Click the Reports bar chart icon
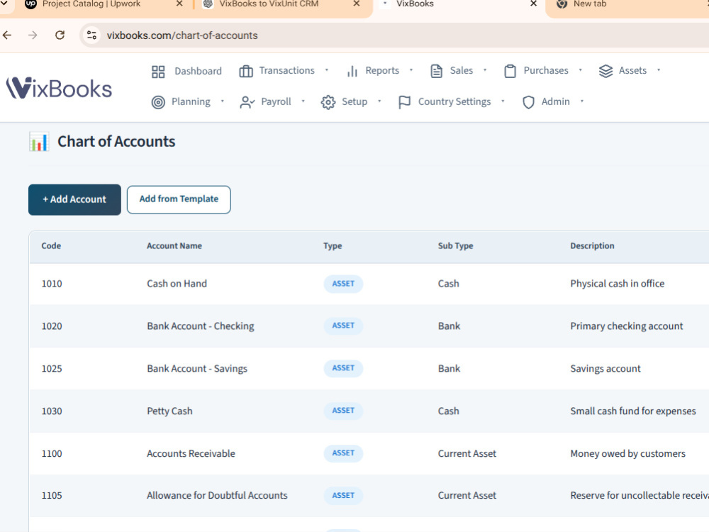 (x=352, y=71)
